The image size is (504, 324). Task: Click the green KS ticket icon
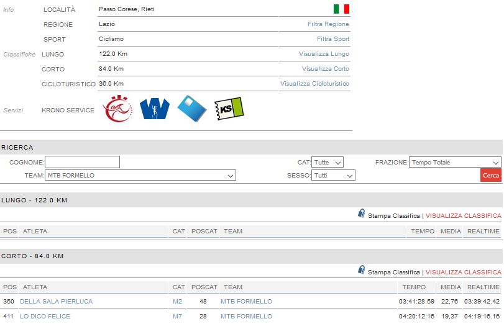click(x=228, y=109)
